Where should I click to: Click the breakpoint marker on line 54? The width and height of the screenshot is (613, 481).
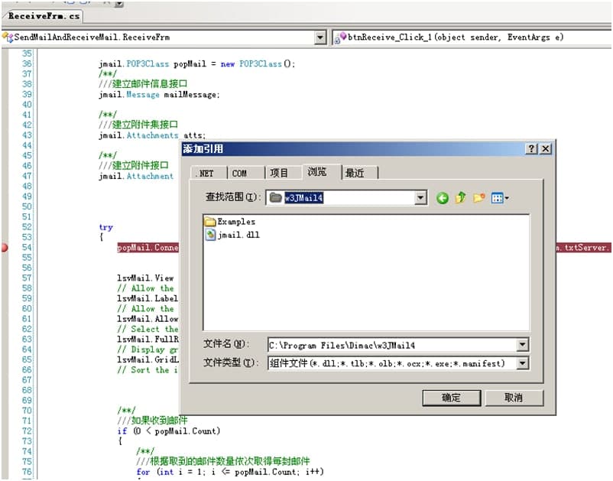tap(5, 248)
